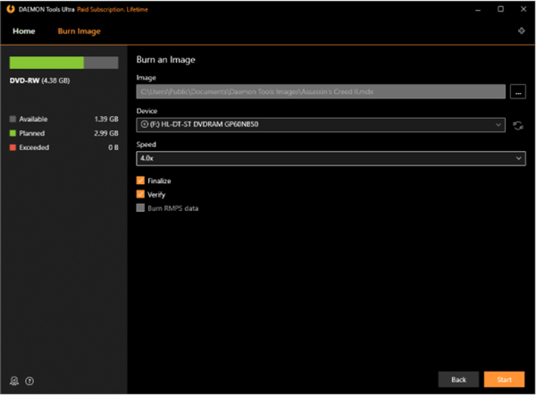The image size is (536, 395).
Task: Click the green Planned color square
Action: pos(13,133)
